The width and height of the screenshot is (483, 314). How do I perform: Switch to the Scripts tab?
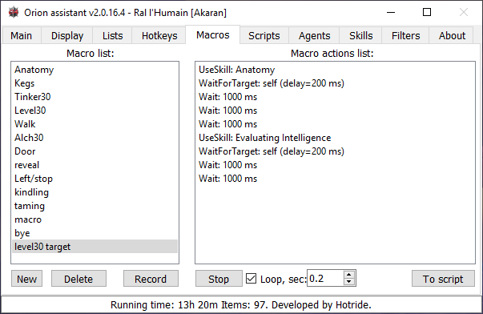click(264, 36)
